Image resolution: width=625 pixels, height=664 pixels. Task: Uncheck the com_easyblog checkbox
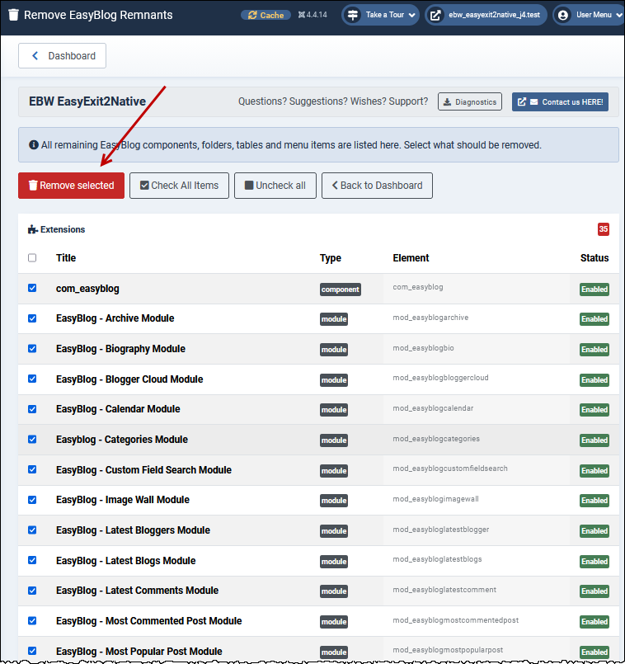coord(32,288)
